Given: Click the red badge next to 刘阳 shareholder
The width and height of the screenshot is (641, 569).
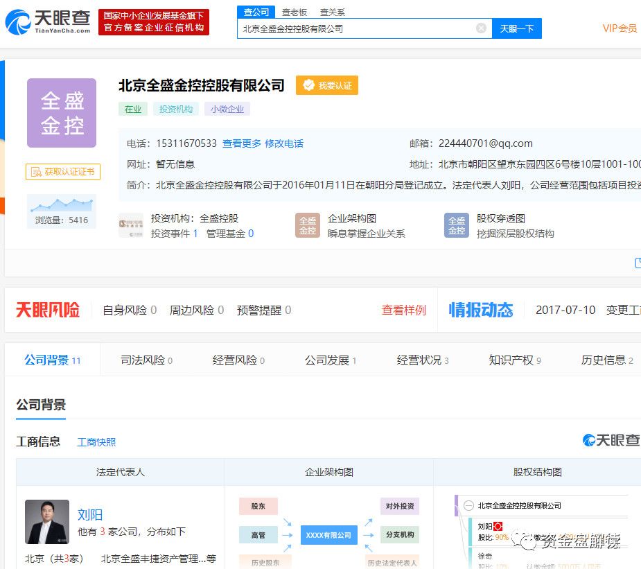Looking at the screenshot, I should click(498, 526).
